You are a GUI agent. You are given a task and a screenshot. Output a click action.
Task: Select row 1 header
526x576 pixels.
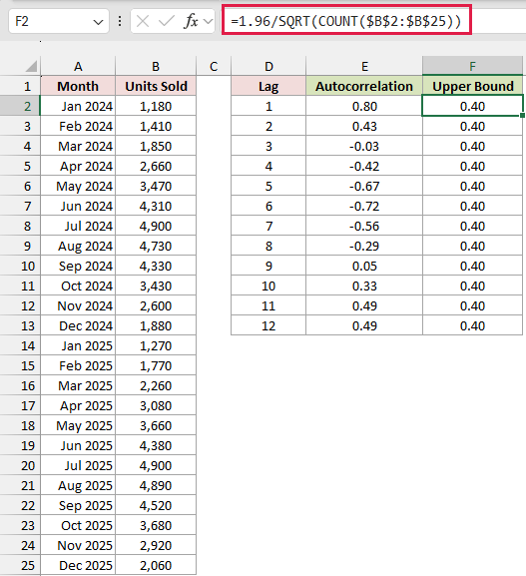(20, 86)
